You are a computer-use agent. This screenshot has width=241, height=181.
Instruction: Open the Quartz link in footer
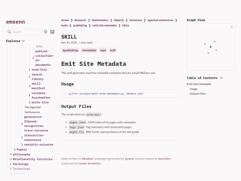tap(129, 159)
